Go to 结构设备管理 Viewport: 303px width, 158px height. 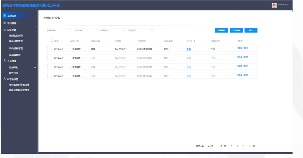point(16,49)
